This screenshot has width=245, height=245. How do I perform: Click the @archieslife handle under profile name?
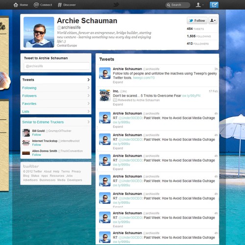(69, 27)
